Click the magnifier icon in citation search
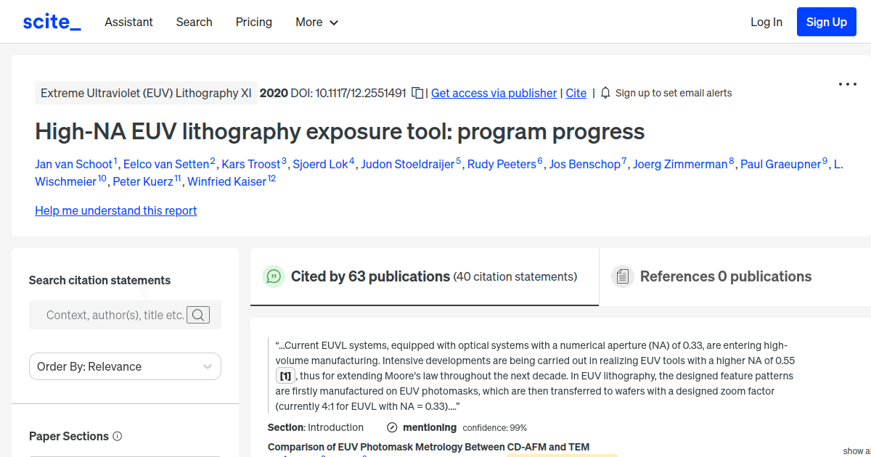Viewport: 871px width, 457px height. (198, 315)
